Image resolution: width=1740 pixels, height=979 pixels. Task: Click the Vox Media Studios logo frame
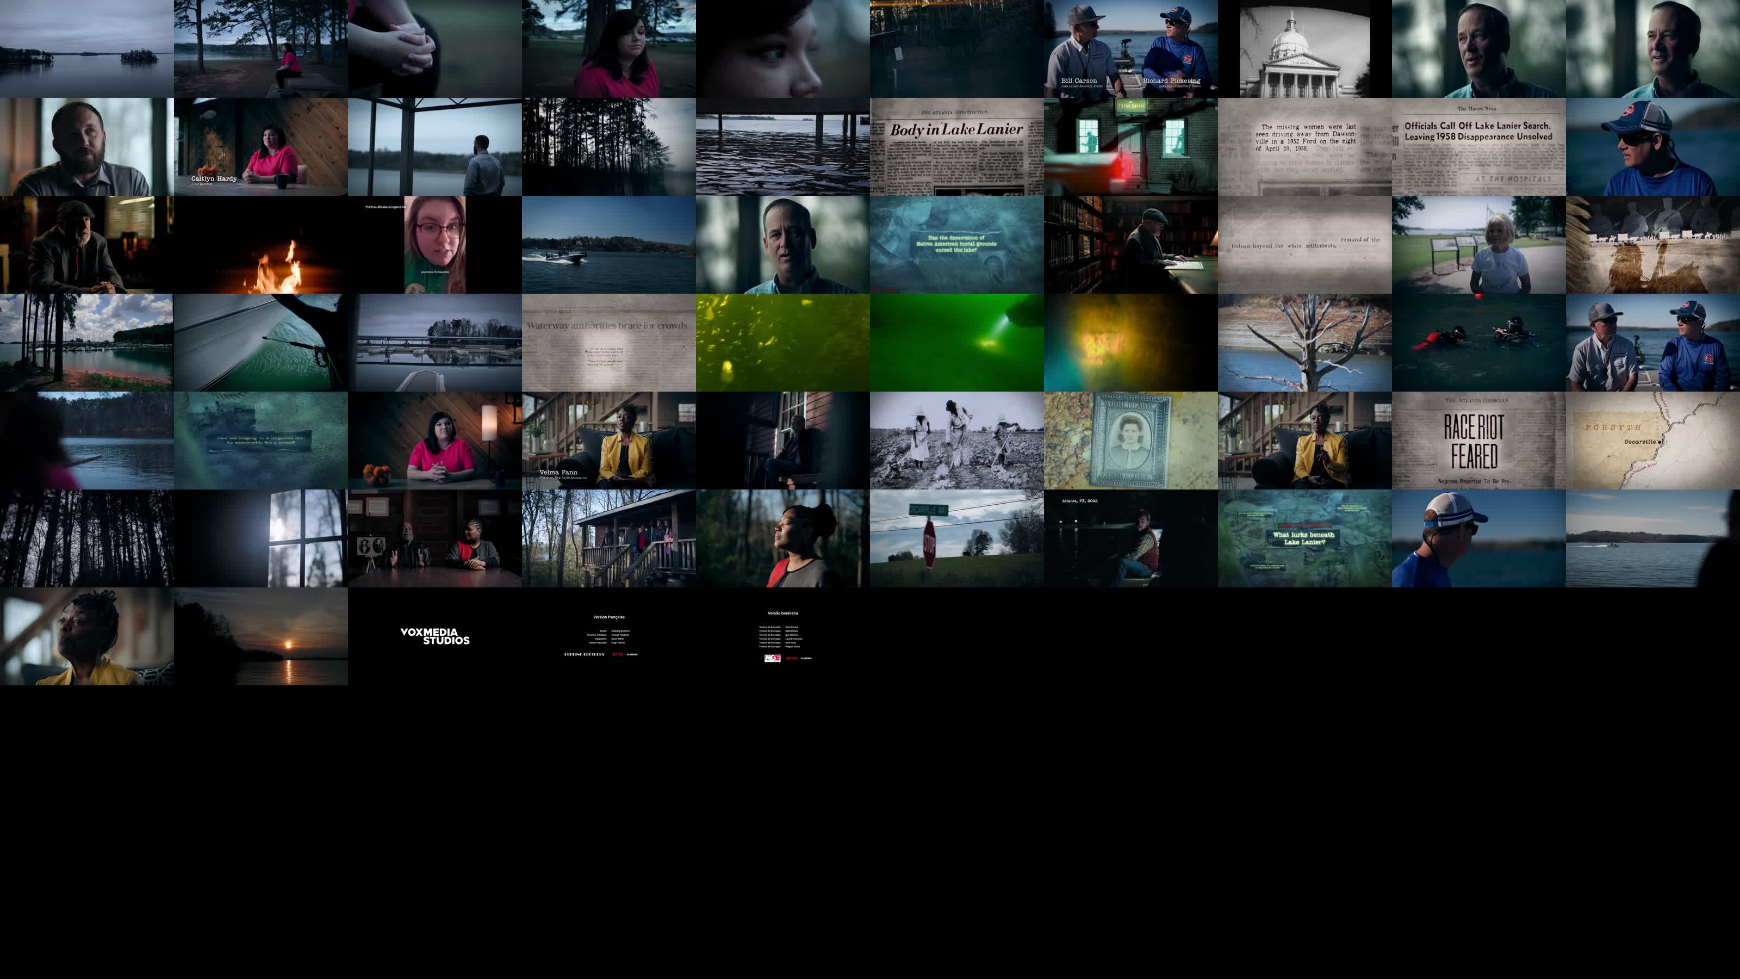[x=434, y=636]
